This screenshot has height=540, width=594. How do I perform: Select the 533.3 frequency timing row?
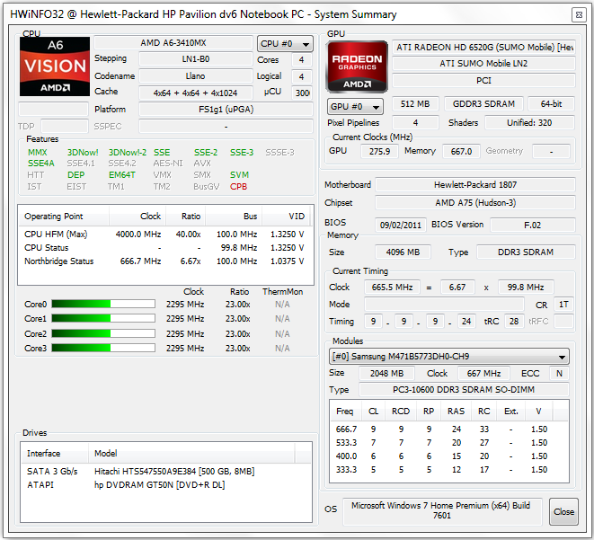tap(449, 443)
